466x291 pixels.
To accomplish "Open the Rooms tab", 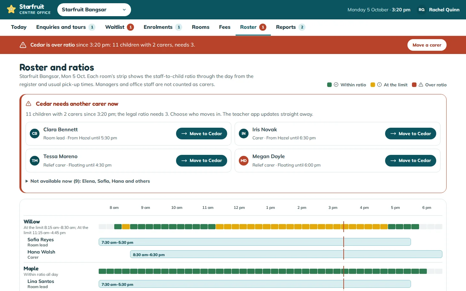I will (x=201, y=27).
